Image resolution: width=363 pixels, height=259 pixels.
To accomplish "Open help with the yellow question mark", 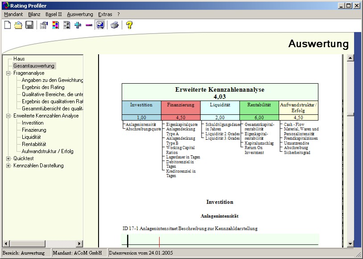I will [129, 25].
